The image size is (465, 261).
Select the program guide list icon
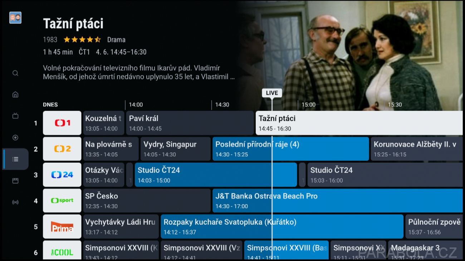15,159
